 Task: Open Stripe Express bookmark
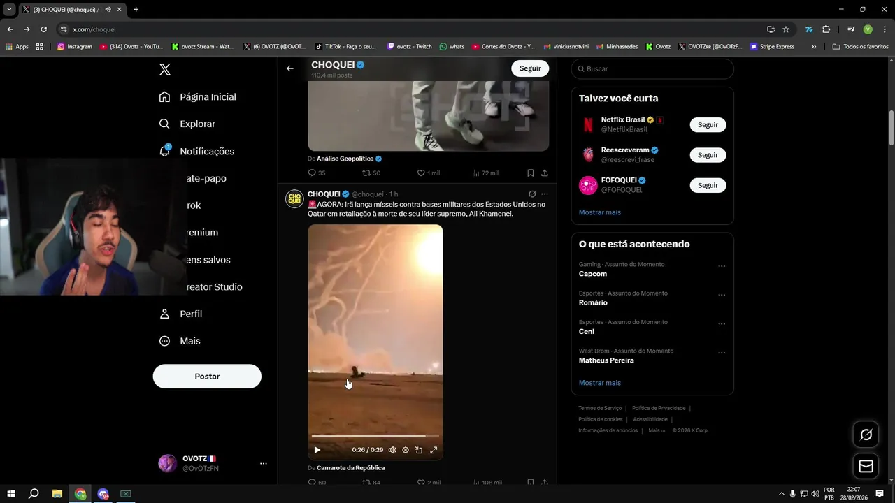773,46
